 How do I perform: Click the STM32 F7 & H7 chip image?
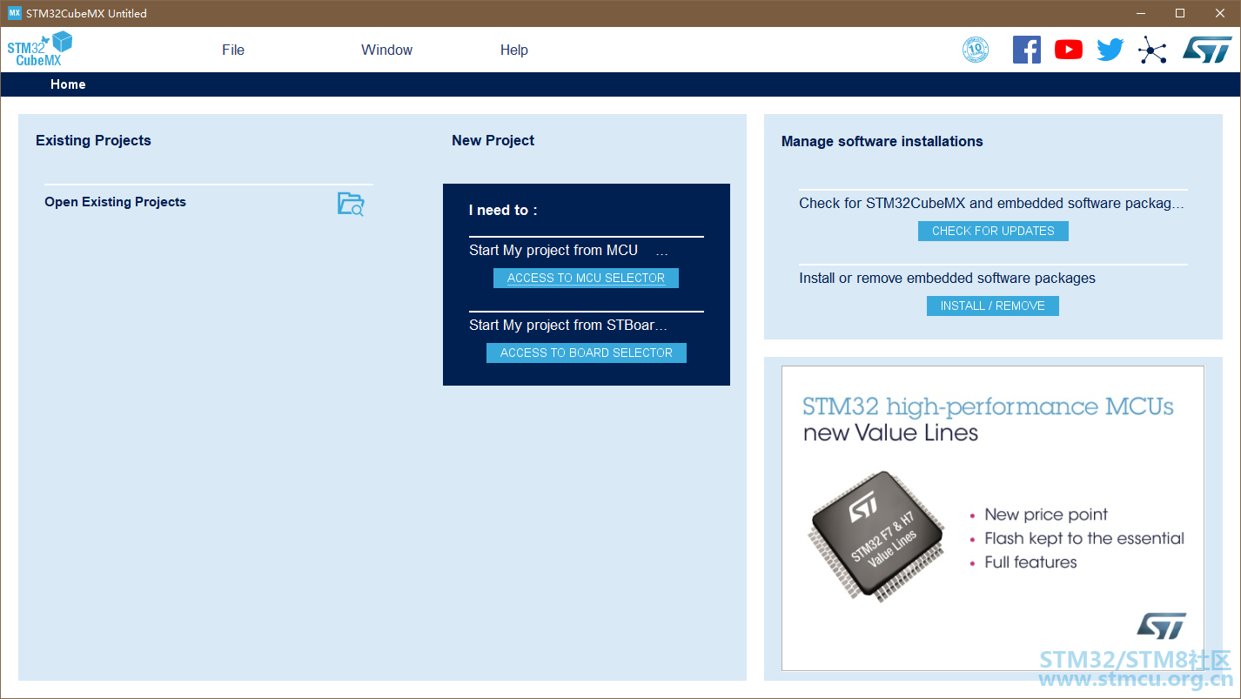878,536
